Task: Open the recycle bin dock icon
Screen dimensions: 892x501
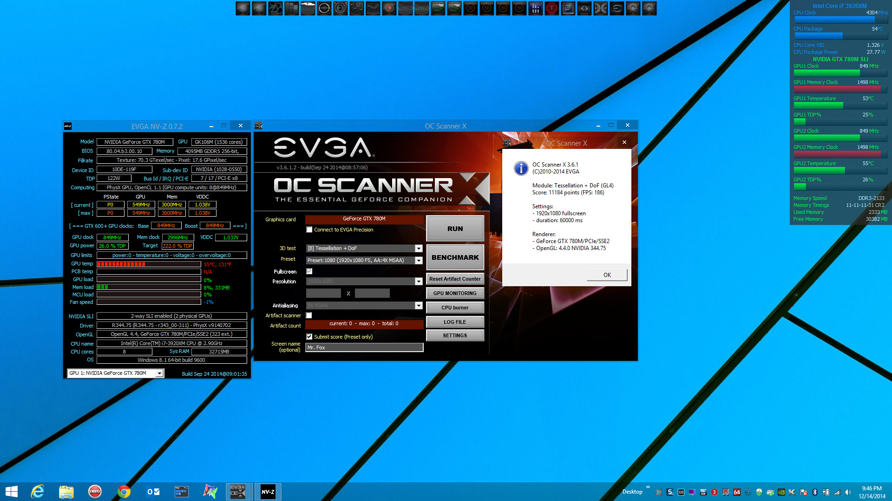Action: 584,8
